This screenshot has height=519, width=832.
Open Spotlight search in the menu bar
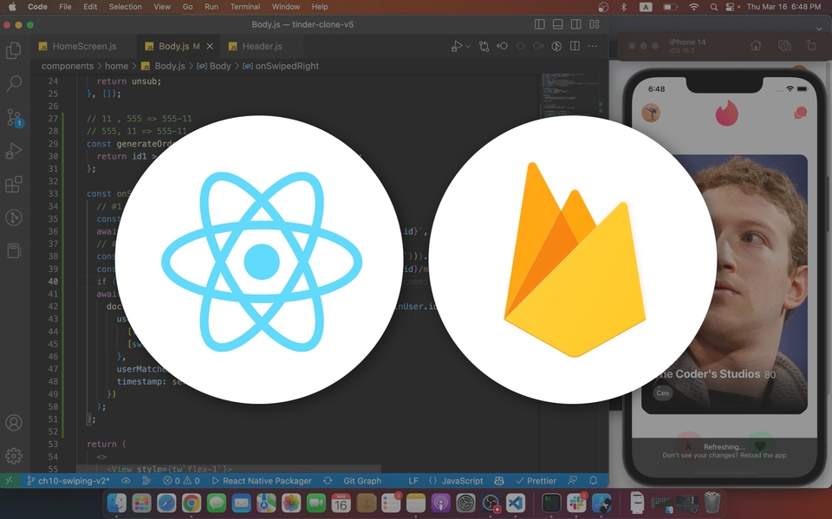(x=713, y=7)
